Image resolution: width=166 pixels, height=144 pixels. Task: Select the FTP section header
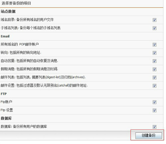click(x=4, y=94)
